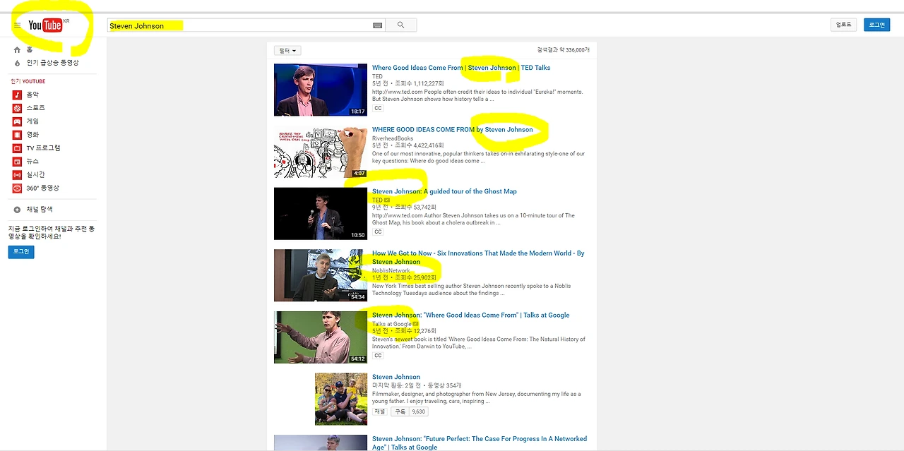Open sidebar item 스포츠
This screenshot has width=904, height=451.
(35, 108)
